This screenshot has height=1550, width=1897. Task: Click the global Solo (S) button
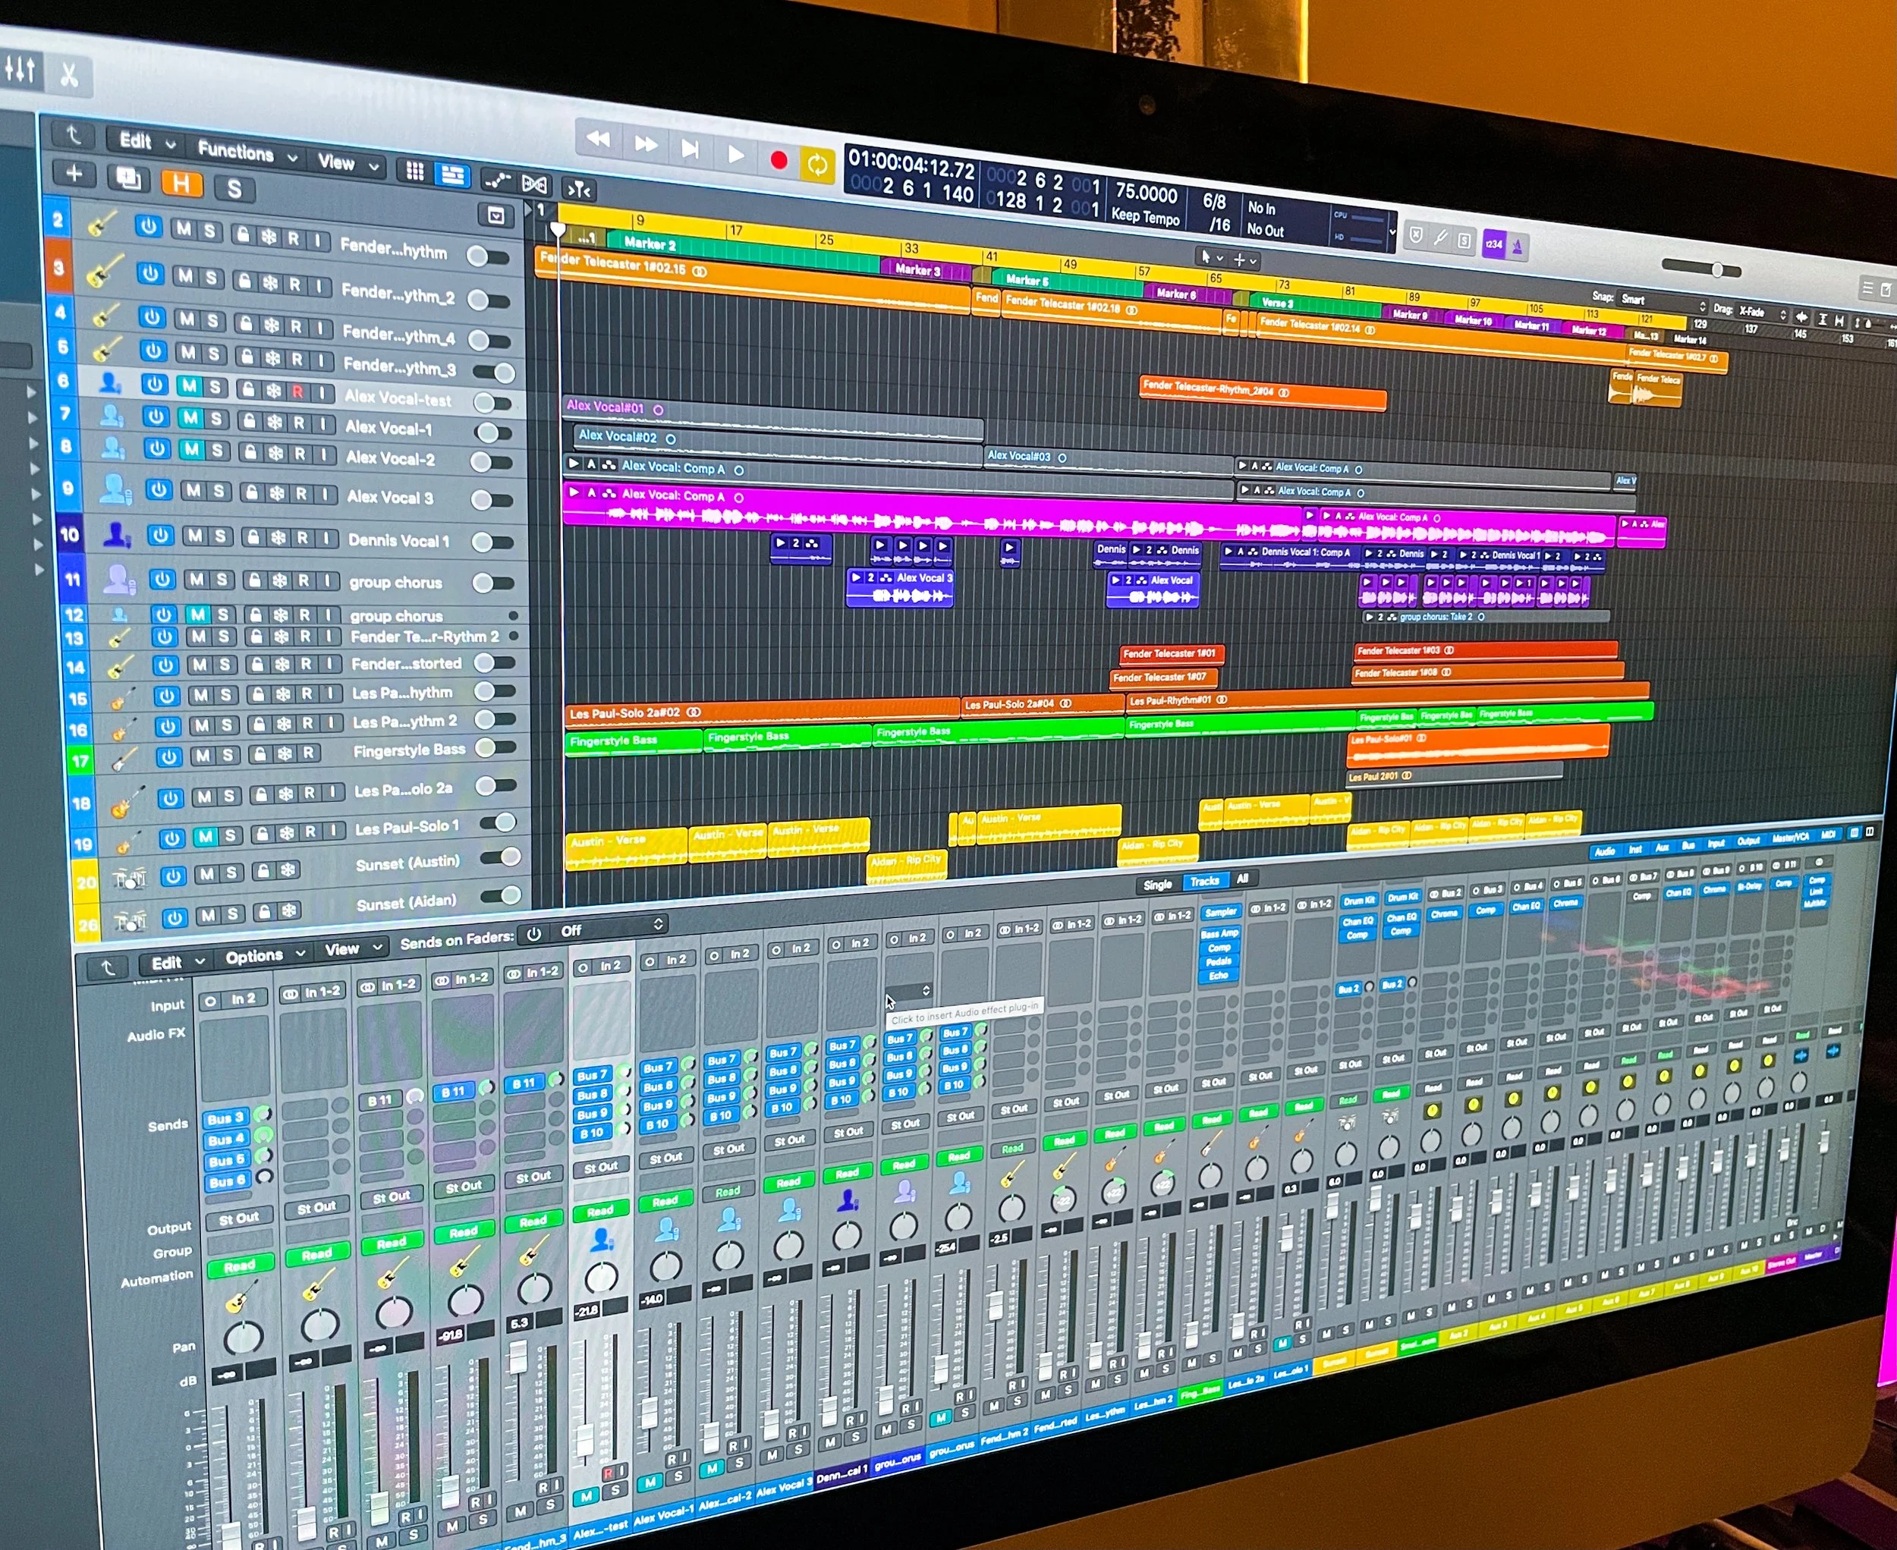tap(234, 188)
